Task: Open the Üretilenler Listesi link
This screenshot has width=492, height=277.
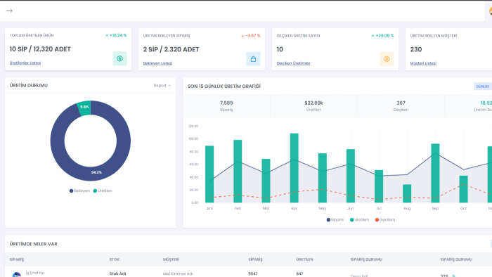Action: [x=25, y=63]
